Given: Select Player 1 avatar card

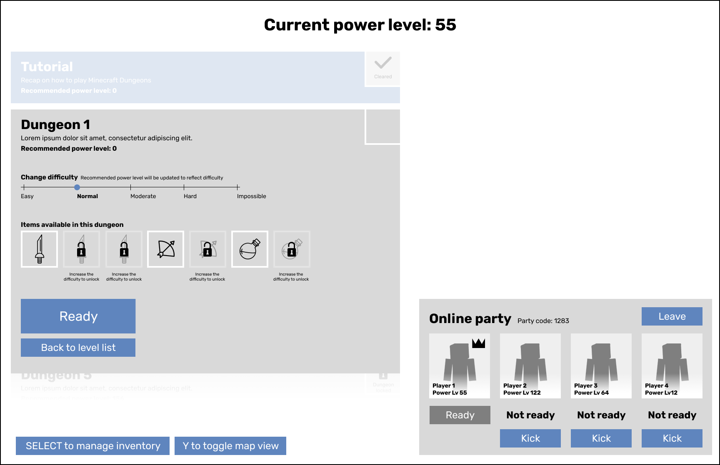Looking at the screenshot, I should [460, 366].
